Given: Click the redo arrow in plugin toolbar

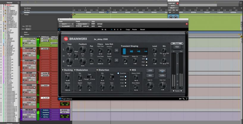Looking at the screenshot, I should (x=105, y=30).
